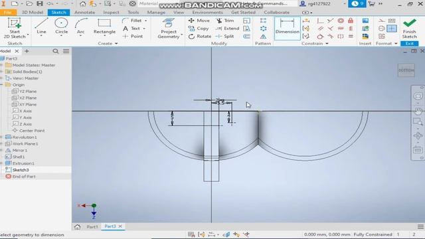The image size is (425, 239).
Task: Switch to 3D Model tab
Action: [33, 13]
